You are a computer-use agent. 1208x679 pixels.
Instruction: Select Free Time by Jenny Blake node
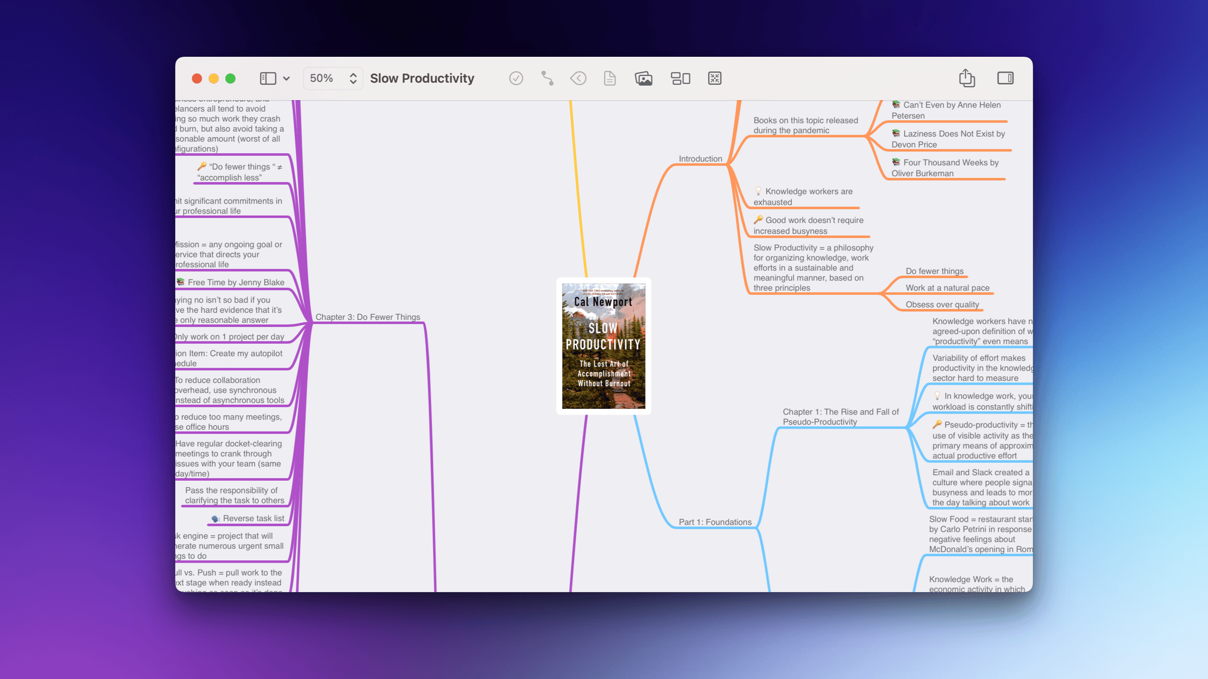point(231,282)
